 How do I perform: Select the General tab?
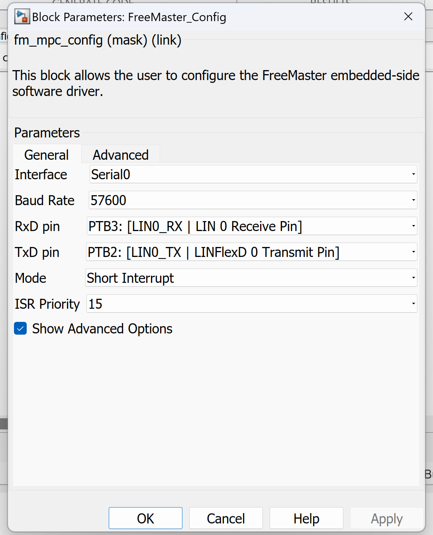pos(47,155)
